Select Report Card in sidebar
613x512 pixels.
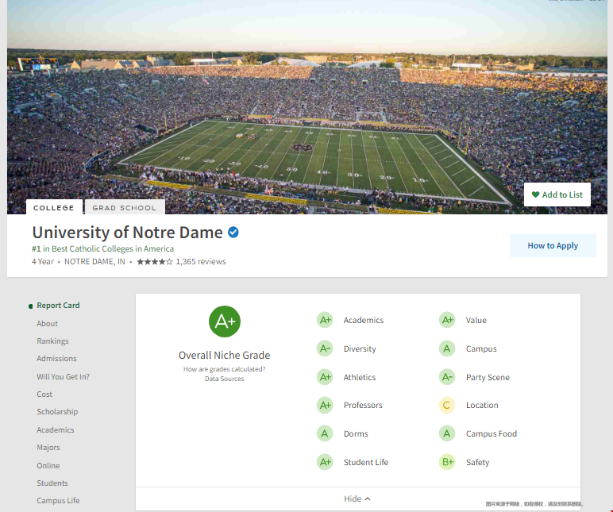pos(58,306)
